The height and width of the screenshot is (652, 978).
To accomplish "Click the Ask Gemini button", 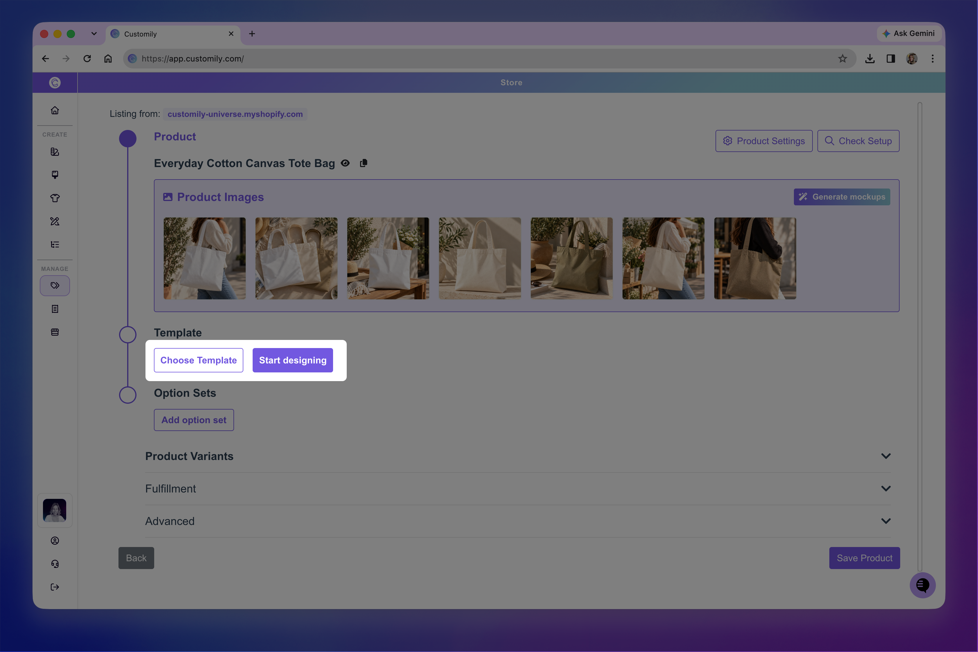I will pos(909,33).
